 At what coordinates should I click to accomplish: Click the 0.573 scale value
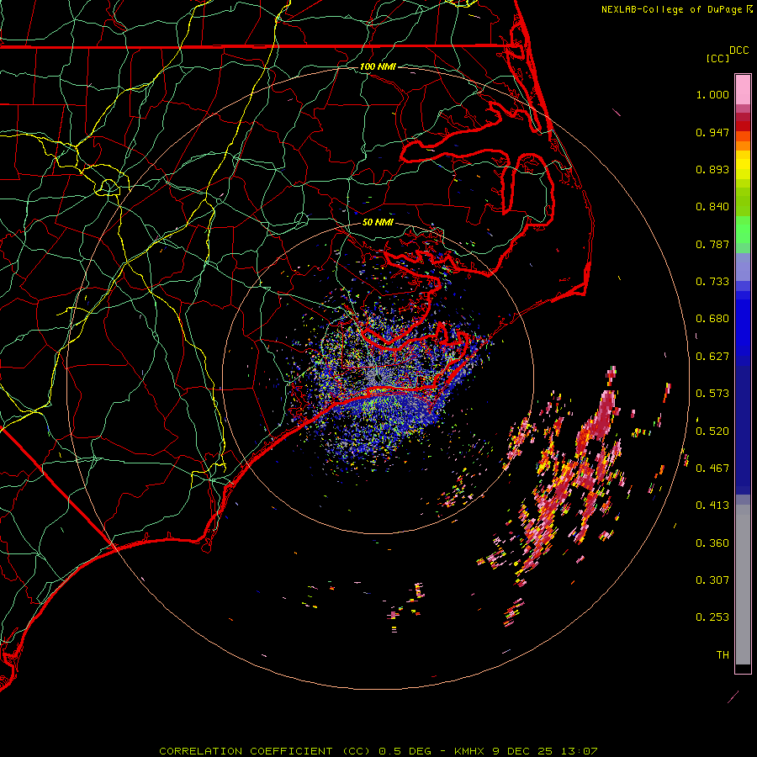712,394
